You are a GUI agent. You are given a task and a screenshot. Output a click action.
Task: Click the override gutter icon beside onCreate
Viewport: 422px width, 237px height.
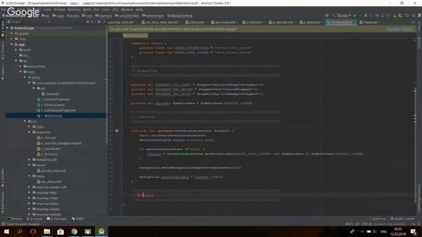(117, 130)
